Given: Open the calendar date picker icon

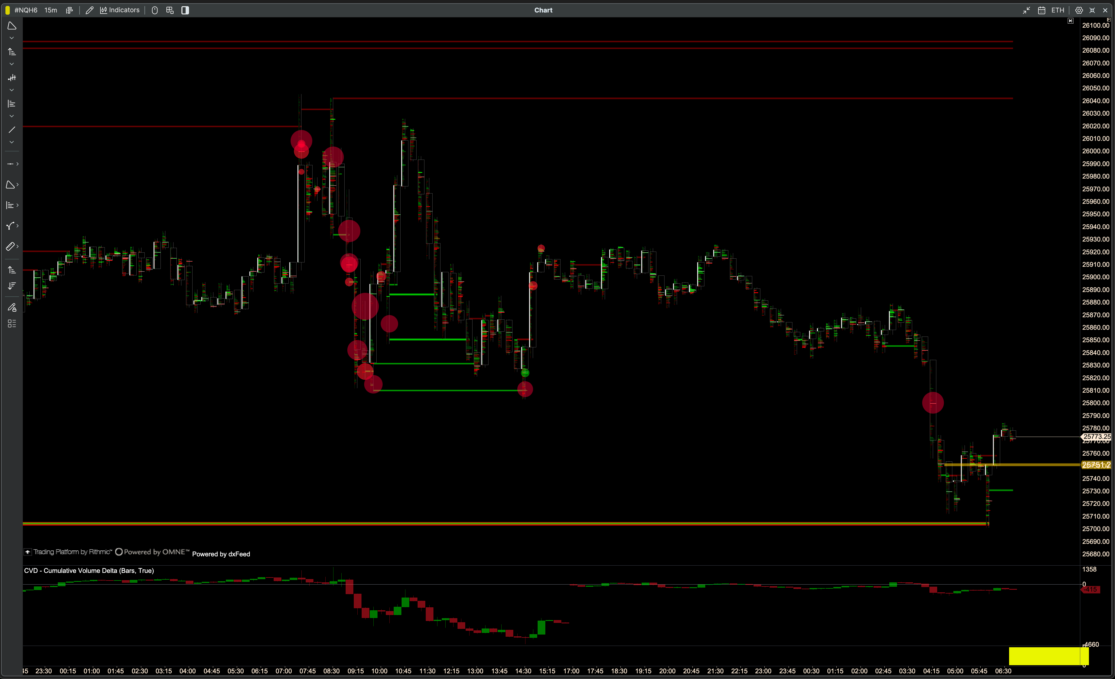Looking at the screenshot, I should click(1041, 10).
